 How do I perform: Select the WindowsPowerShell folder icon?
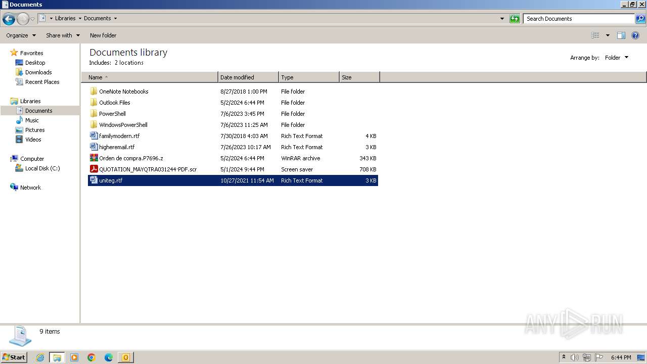(x=94, y=125)
